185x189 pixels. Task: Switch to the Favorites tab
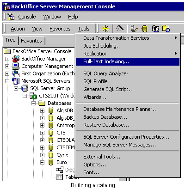(31, 41)
